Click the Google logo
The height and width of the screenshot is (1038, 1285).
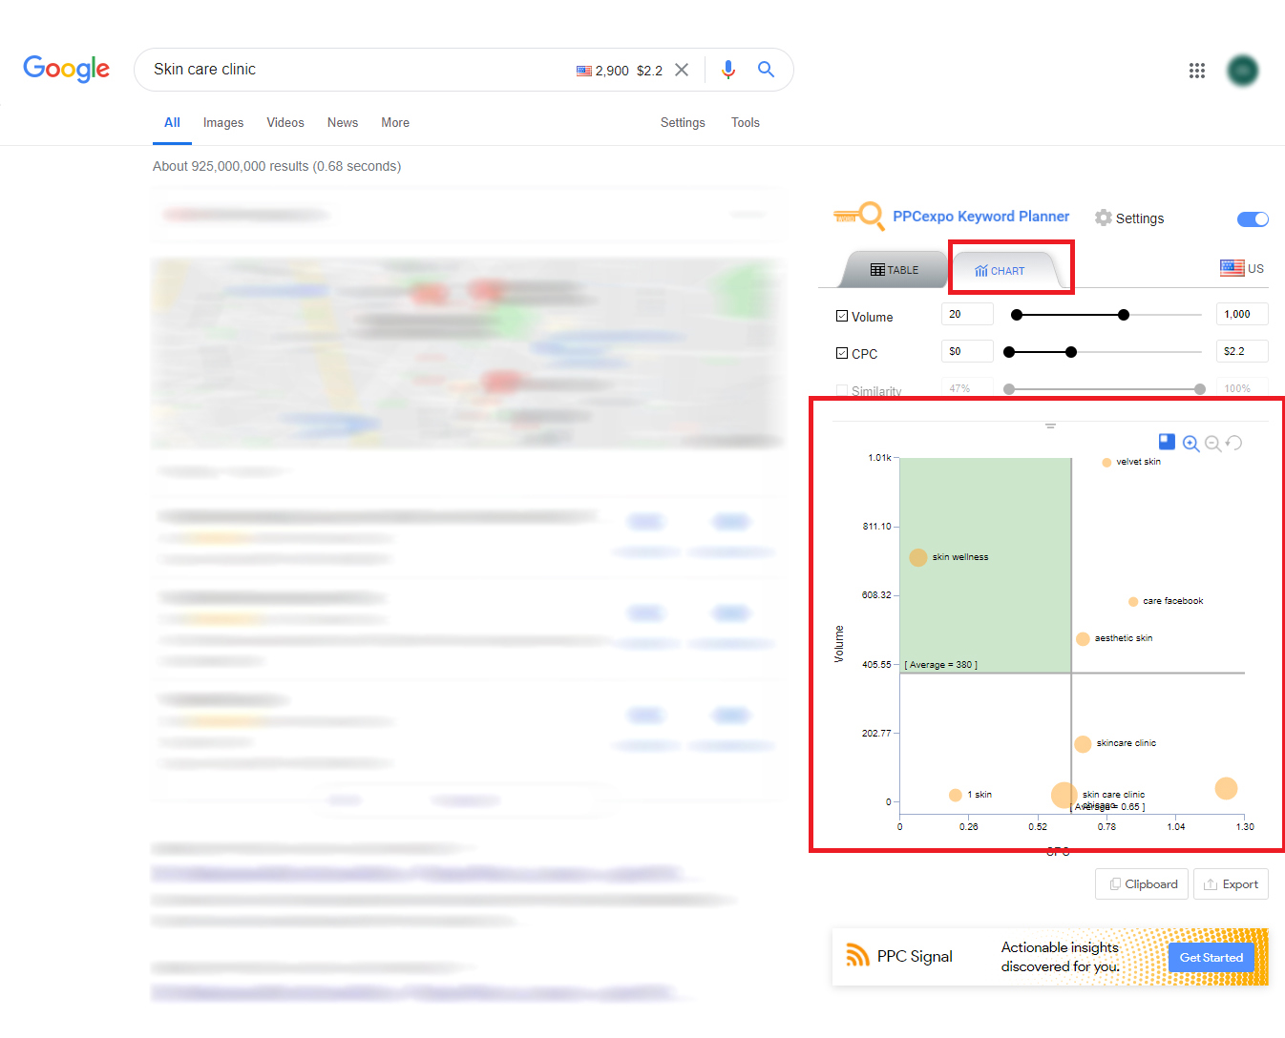click(x=66, y=69)
